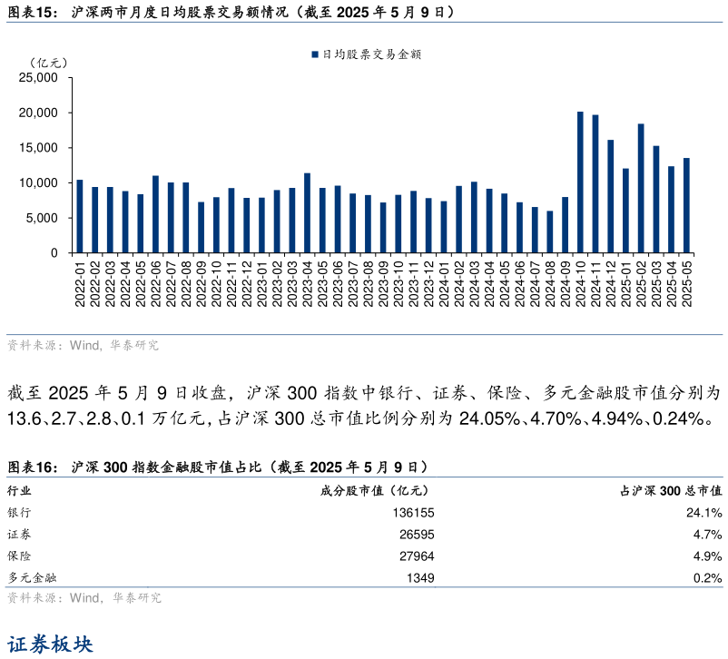Viewport: 728px width, 659px height.
Task: Click the 2023-04 peak bar
Action: coord(308,213)
